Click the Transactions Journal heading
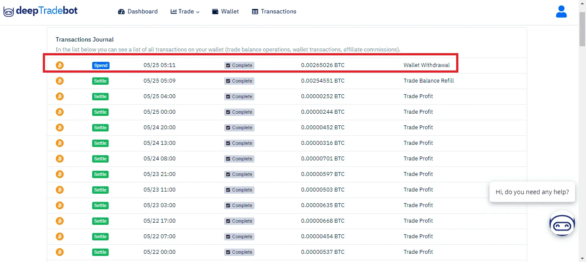The image size is (586, 262). tap(85, 39)
